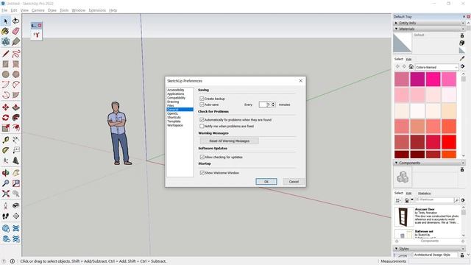Viewport: 471px width, 265px height.
Task: Open the Colors-Named materials dropdown
Action: [436, 67]
